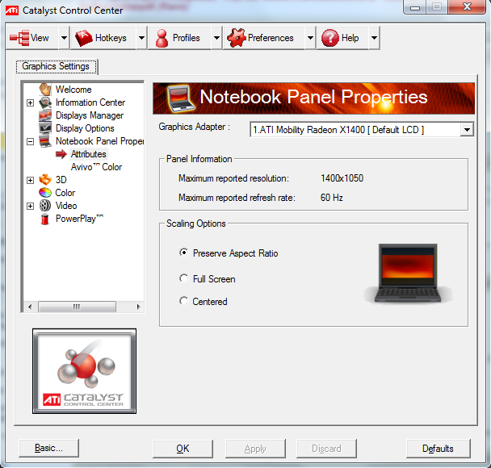Click the Color rainbow circle icon
This screenshot has width=491, height=468.
point(45,193)
